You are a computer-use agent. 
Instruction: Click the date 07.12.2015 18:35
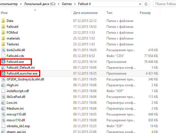coord(85,73)
